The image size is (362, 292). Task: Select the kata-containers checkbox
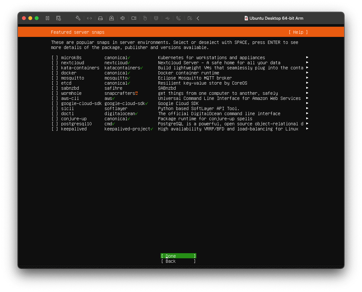[x=55, y=68]
